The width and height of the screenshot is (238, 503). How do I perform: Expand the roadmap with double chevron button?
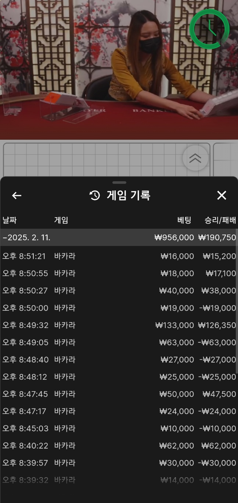coord(195,158)
